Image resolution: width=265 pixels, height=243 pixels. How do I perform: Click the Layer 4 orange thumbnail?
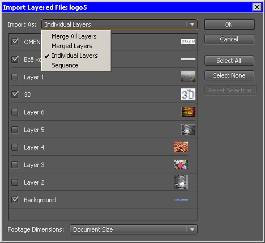point(181,147)
